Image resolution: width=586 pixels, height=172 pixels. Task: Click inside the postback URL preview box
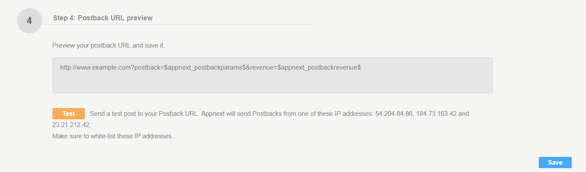coord(273,75)
